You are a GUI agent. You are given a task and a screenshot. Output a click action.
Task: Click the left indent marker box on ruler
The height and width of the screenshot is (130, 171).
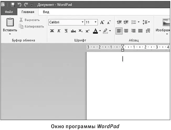point(123,50)
